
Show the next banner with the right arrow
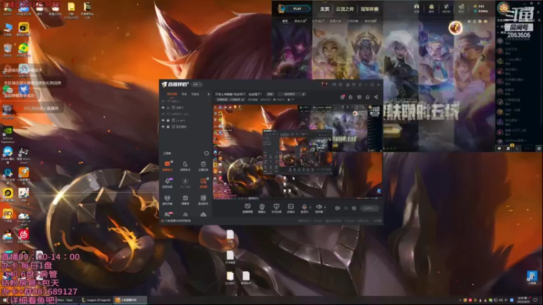coord(483,58)
